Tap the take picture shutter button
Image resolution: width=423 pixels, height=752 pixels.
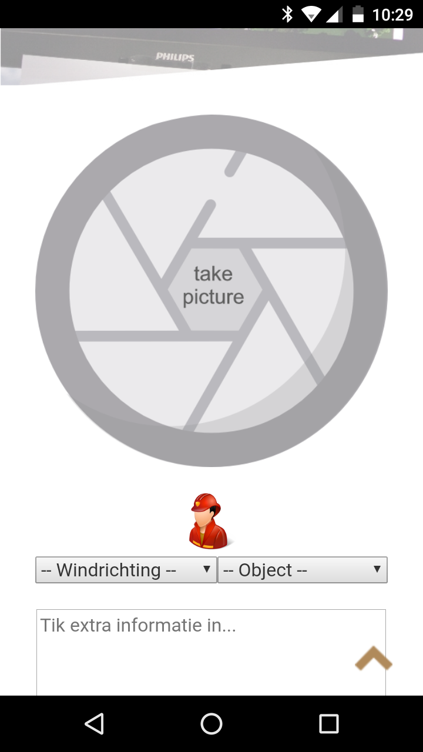point(211,291)
